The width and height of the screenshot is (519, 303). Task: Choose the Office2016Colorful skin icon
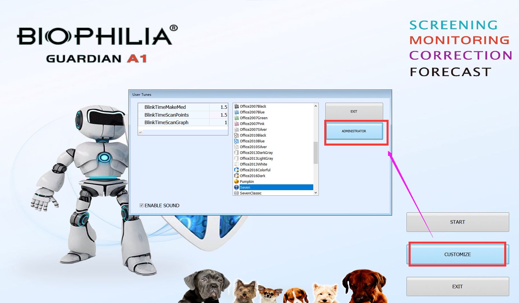[x=236, y=170]
